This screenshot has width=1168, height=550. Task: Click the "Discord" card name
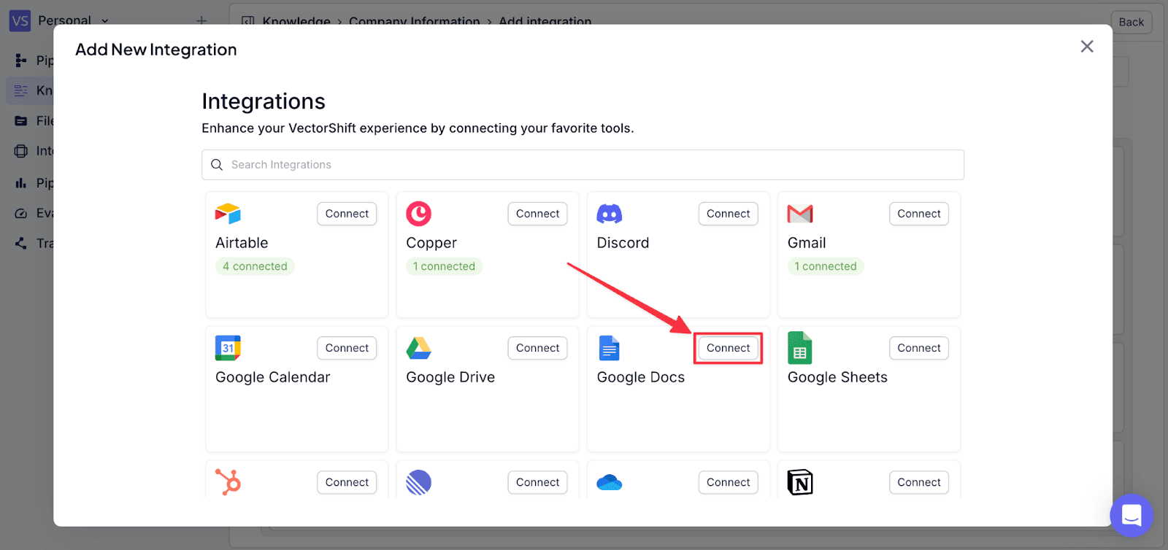[x=623, y=243]
